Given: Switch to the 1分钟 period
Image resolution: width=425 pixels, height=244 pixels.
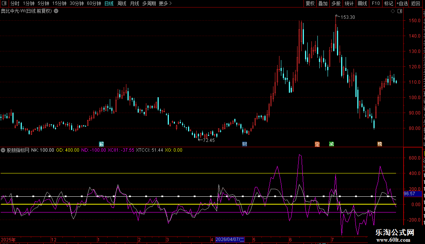Looking at the screenshot, I should [29, 3].
